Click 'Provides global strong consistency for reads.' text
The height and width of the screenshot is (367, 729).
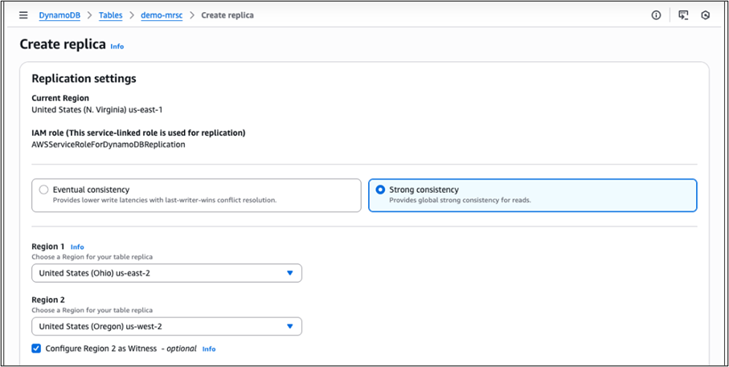pyautogui.click(x=460, y=200)
